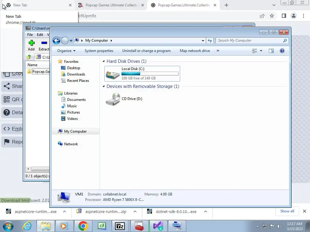Image resolution: width=310 pixels, height=232 pixels.
Task: Switch to Popcap Games Ultimate Collection tab
Action: [x=111, y=5]
